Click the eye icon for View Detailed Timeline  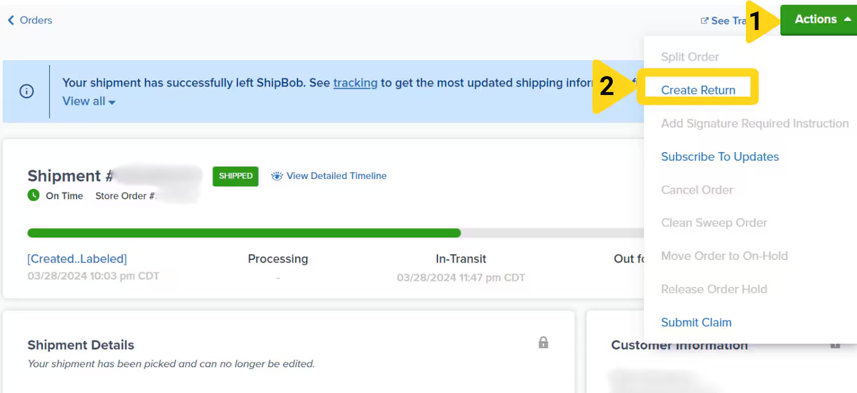277,176
